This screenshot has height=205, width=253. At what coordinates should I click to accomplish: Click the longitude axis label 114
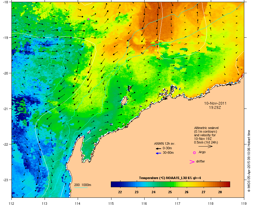pyautogui.click(x=78, y=203)
